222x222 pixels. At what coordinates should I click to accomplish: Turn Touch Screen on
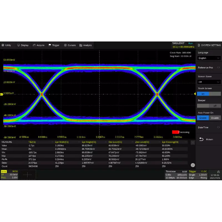point(203,94)
